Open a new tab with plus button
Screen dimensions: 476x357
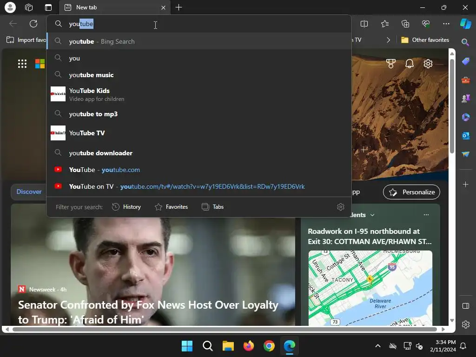click(x=179, y=7)
